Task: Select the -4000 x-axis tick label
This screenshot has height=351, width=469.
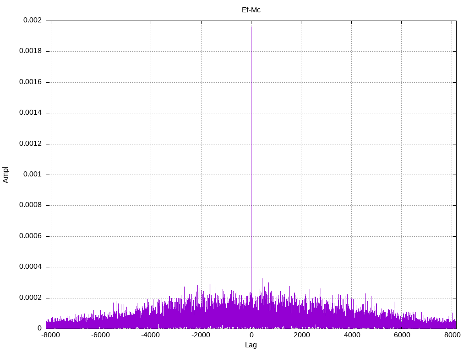Action: click(151, 335)
